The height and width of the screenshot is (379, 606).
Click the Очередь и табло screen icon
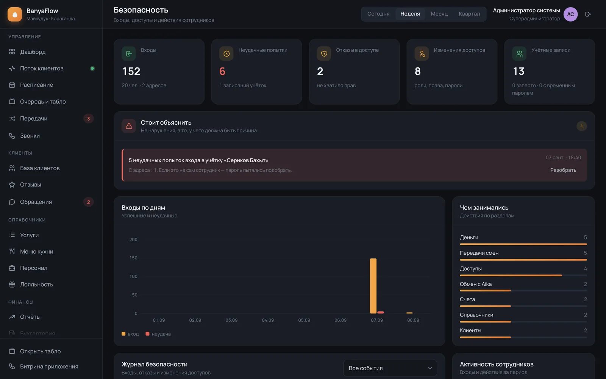[12, 102]
